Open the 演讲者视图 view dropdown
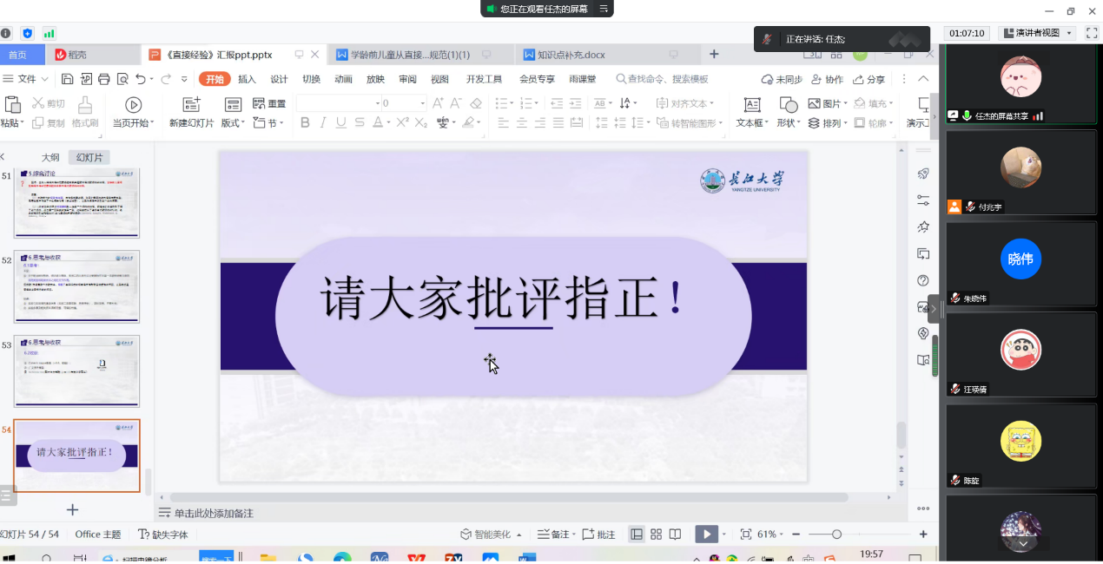Viewport: 1103px width, 564px height. (1039, 33)
